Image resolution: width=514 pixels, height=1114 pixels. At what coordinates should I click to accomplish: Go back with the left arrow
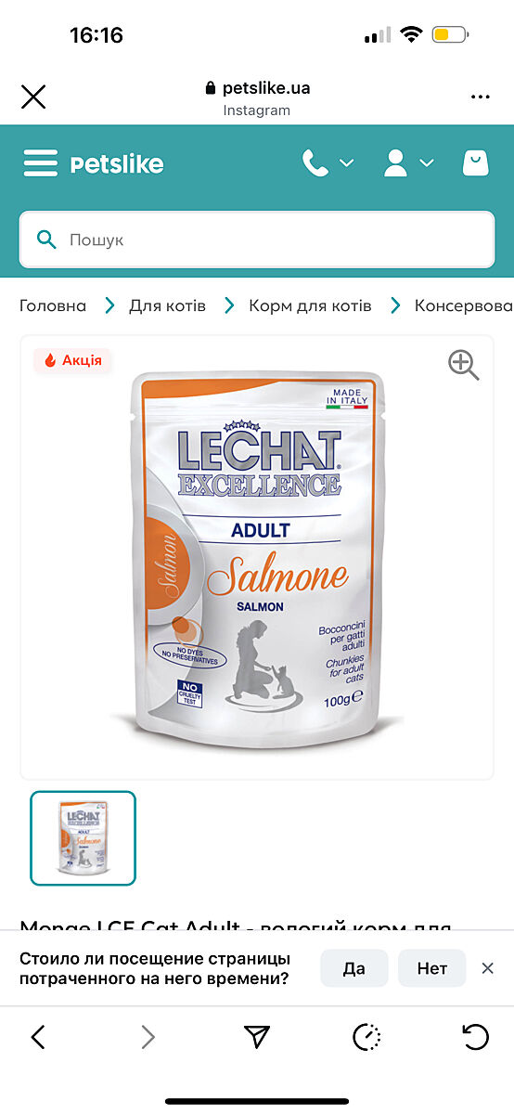(x=38, y=1037)
